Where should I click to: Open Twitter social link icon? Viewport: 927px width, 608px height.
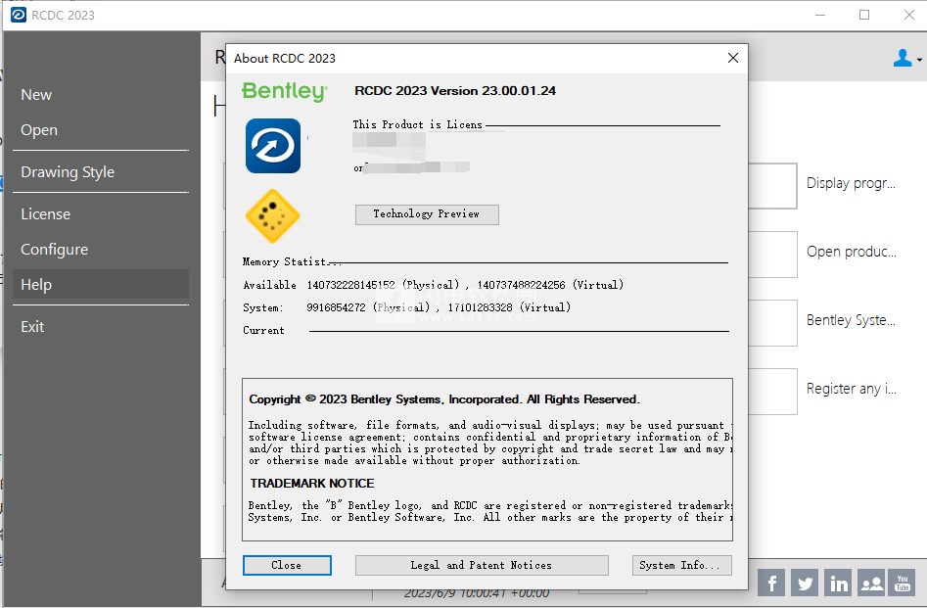[805, 584]
